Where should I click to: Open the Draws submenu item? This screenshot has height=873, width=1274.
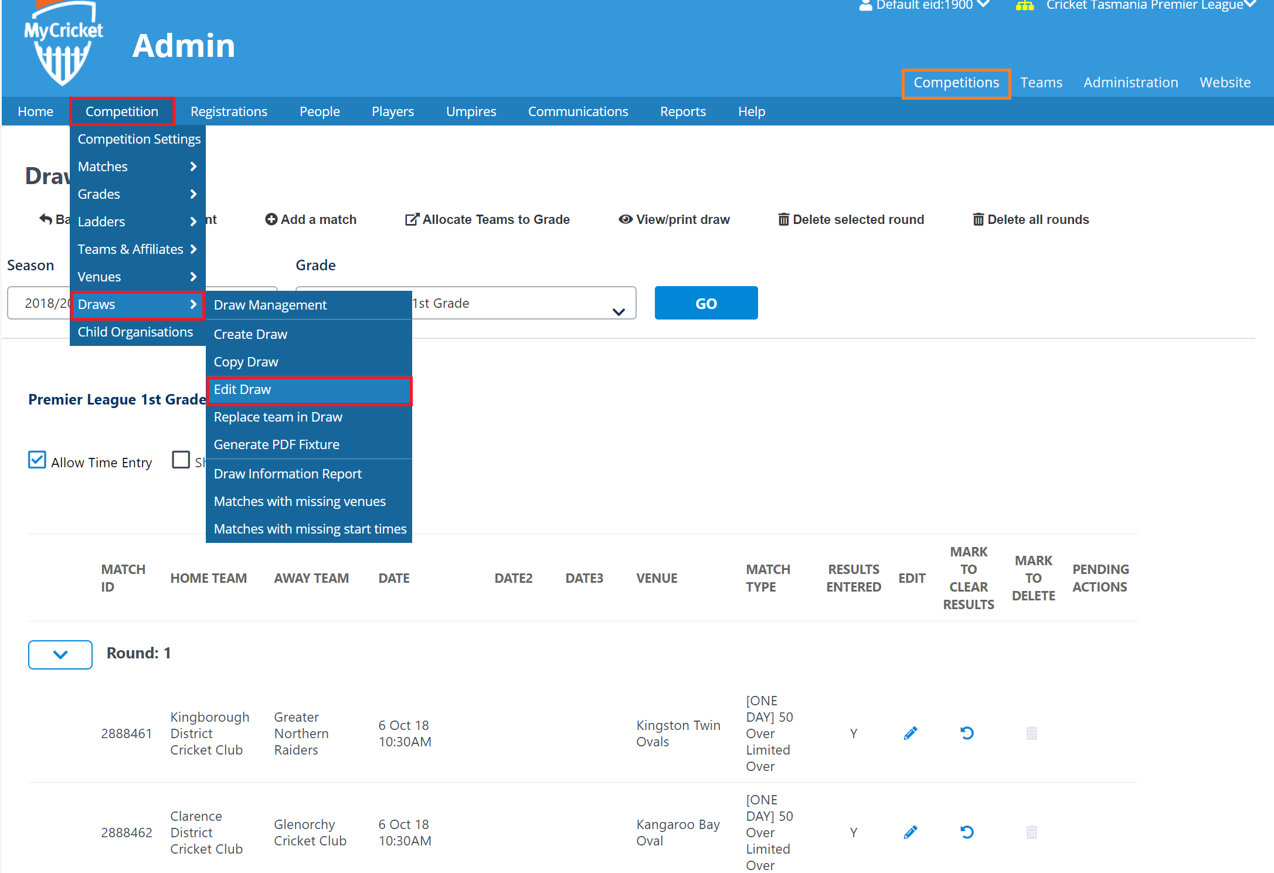(137, 304)
